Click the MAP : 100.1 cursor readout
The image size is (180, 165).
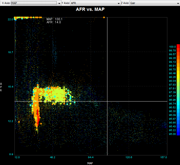pos(54,19)
